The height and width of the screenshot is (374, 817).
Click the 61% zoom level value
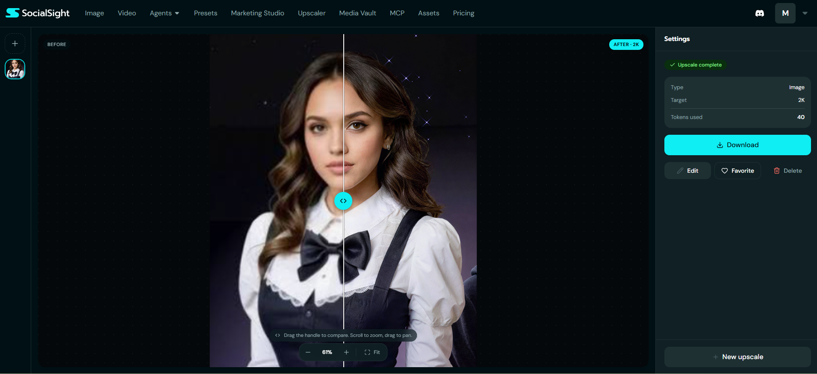point(327,352)
